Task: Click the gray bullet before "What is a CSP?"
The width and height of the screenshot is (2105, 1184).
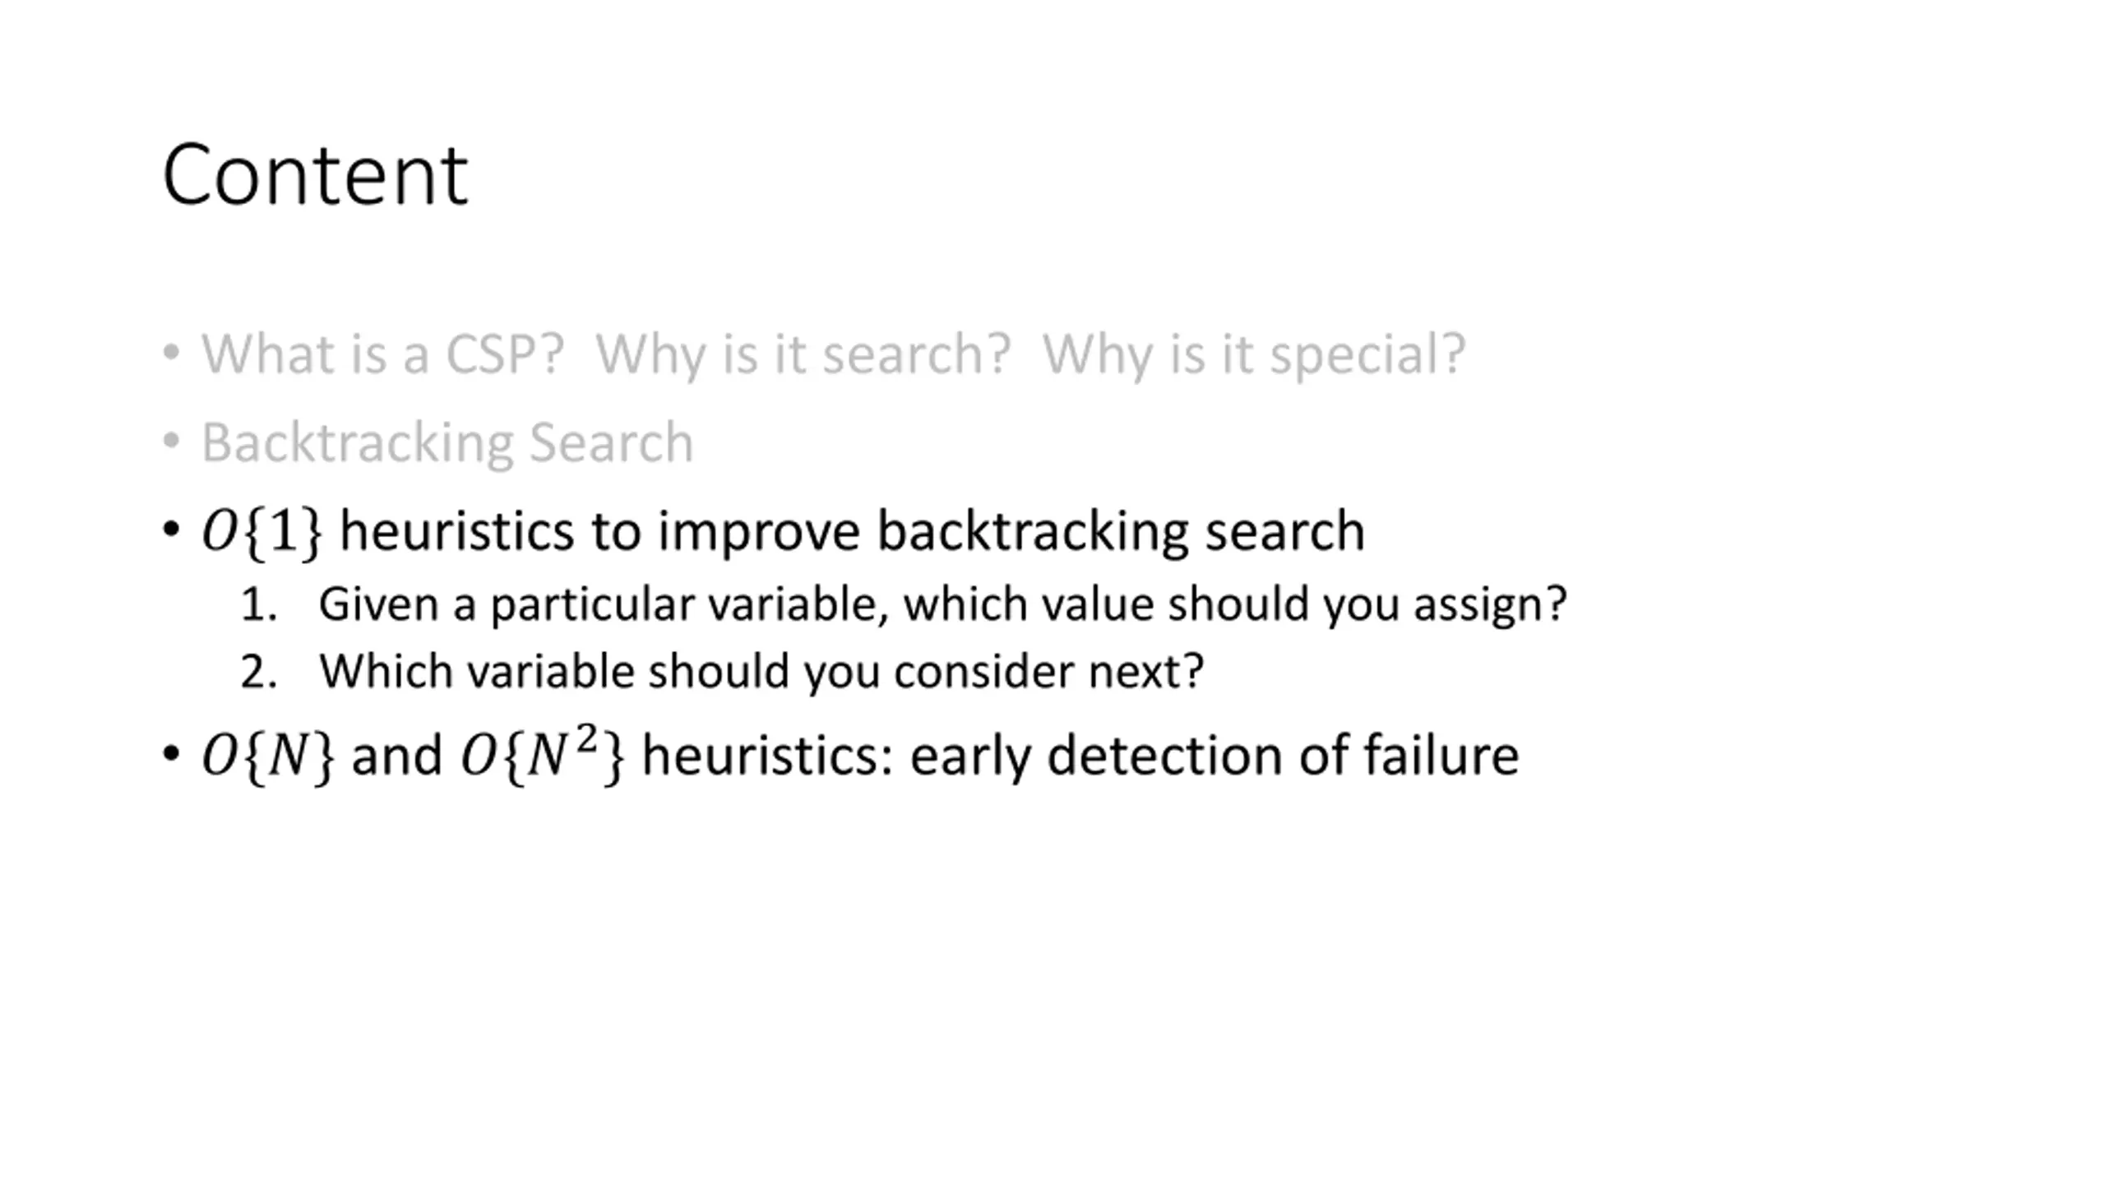Action: (171, 353)
